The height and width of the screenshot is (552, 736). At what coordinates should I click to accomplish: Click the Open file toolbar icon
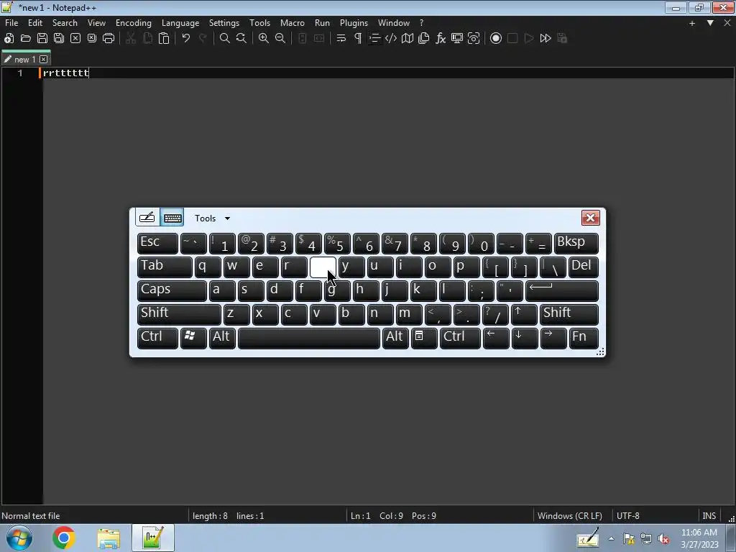click(26, 39)
